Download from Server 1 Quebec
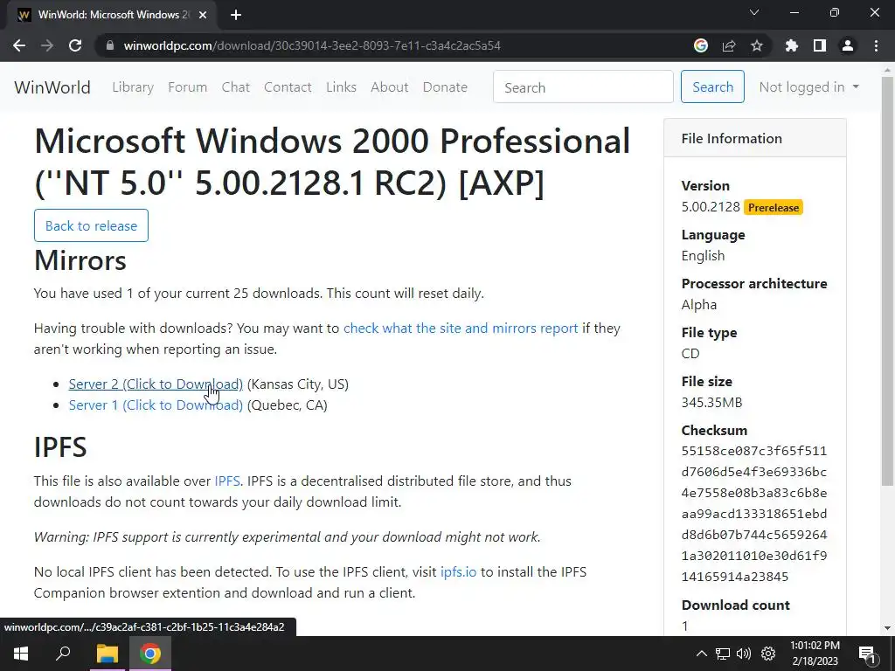This screenshot has height=671, width=895. click(156, 405)
